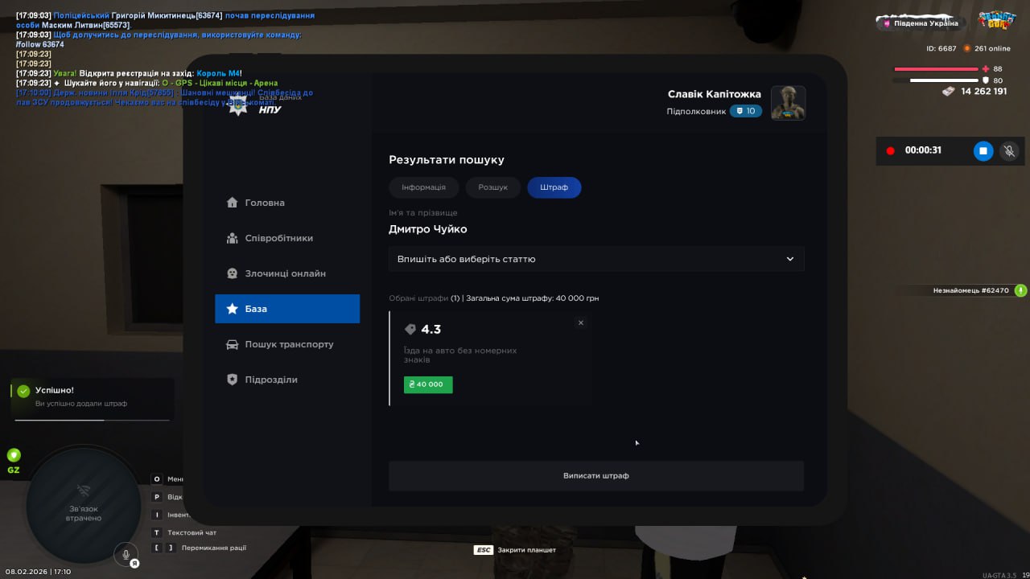Click the criminal face icon
Viewport: 1030px width, 579px height.
pos(233,273)
